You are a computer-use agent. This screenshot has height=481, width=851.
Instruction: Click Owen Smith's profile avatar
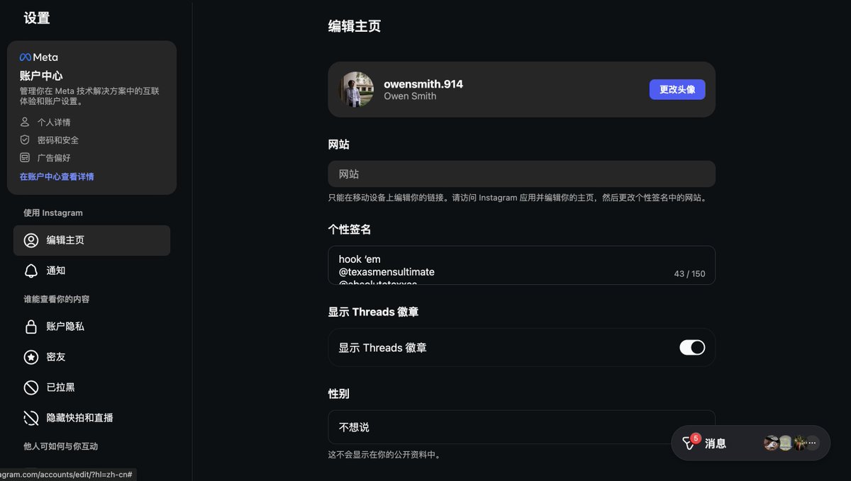pyautogui.click(x=356, y=89)
